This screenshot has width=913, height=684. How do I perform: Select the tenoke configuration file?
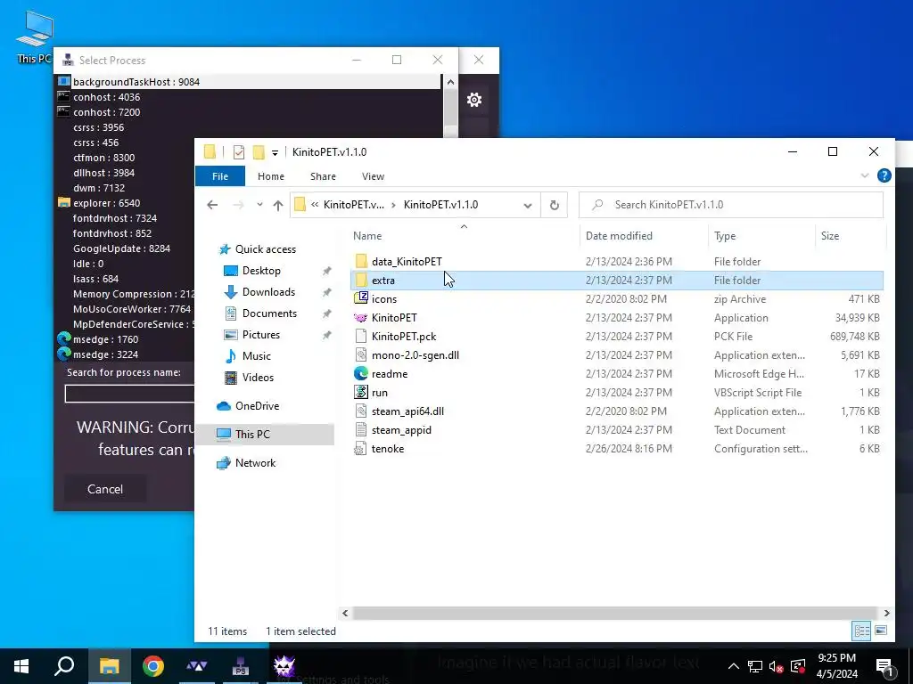388,448
